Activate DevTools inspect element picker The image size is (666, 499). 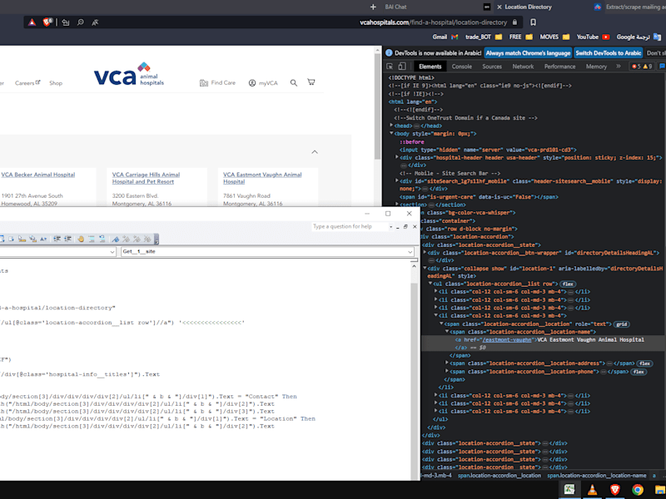(390, 67)
